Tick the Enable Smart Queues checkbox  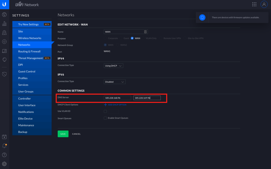(x=105, y=118)
